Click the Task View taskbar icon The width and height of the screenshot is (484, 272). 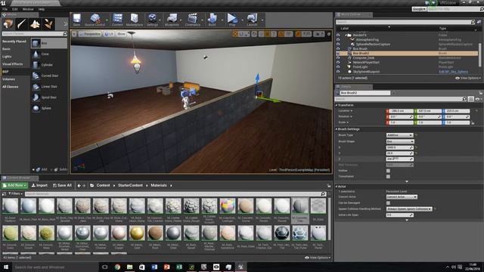click(104, 267)
